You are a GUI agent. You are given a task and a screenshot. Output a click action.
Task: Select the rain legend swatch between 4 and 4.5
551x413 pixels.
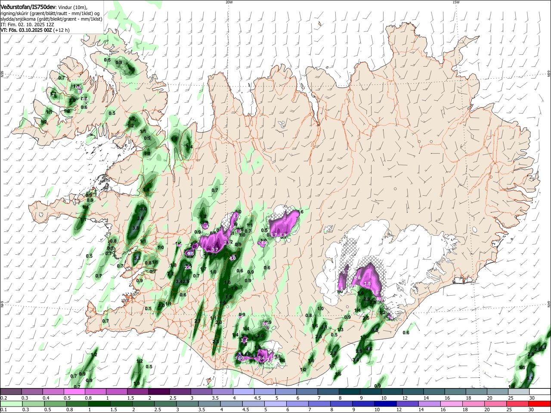coord(231,404)
